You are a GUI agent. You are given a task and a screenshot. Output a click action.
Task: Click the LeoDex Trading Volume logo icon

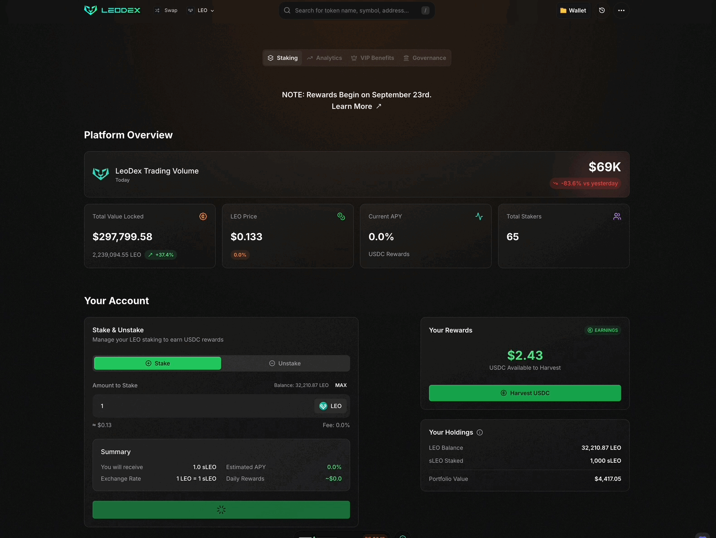101,174
